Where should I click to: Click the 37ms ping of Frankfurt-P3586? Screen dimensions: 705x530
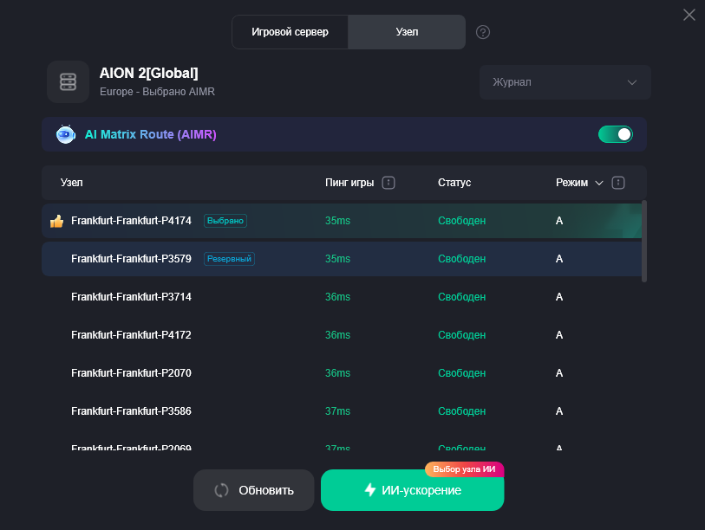(337, 411)
